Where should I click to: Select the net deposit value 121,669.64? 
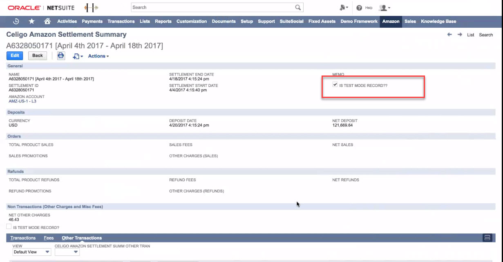(x=342, y=125)
